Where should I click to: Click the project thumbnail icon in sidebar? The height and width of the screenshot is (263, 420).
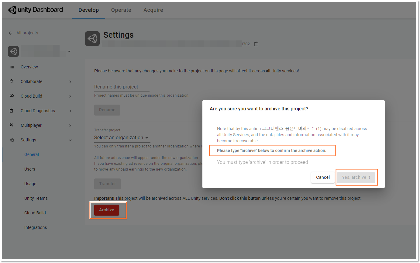click(13, 51)
